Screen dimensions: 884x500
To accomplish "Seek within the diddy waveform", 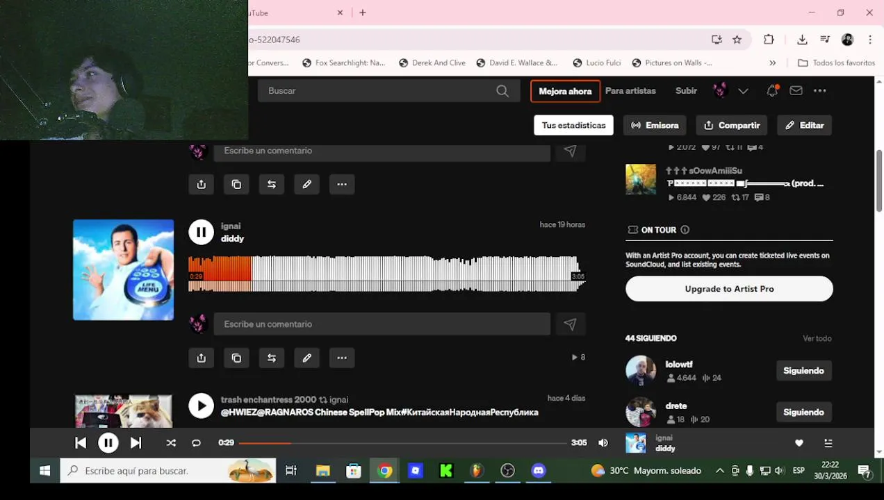I will pos(386,274).
